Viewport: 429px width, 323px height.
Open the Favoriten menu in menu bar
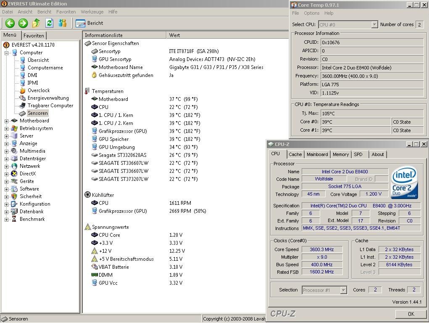coord(66,12)
